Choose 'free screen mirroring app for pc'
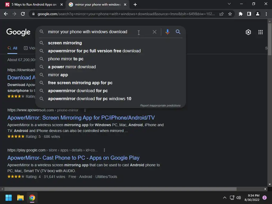 click(x=111, y=83)
